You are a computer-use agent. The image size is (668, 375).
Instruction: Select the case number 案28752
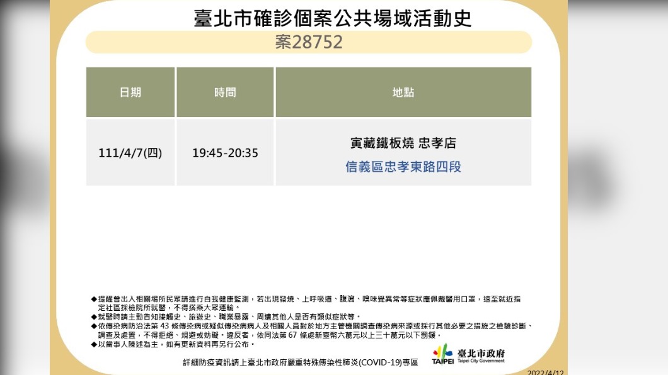point(309,42)
